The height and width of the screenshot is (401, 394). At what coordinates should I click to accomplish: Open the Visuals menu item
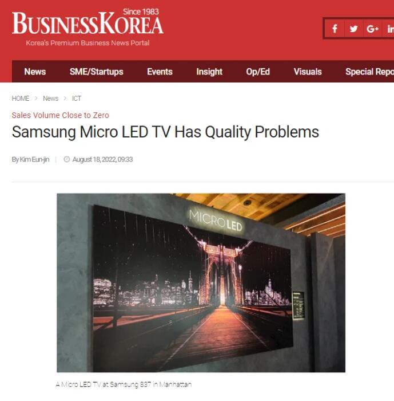coord(308,72)
